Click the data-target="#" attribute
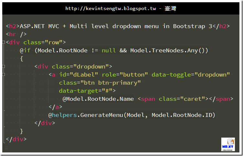Screen dimensions: 243x156 click(x=86, y=91)
